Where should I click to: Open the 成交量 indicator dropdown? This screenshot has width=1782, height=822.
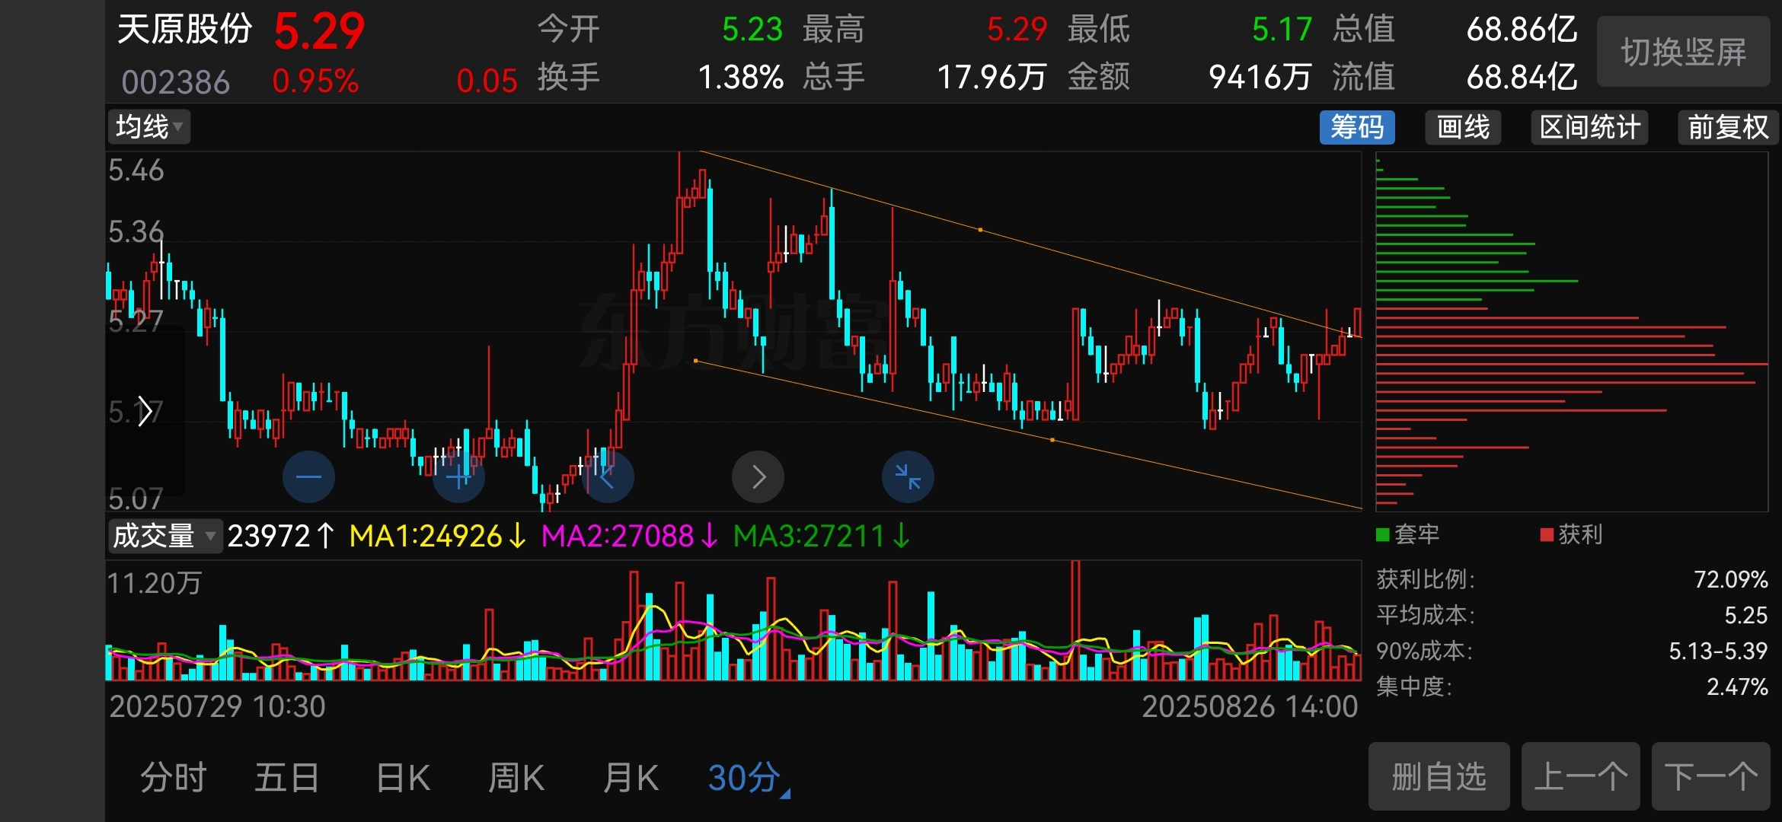pyautogui.click(x=164, y=536)
